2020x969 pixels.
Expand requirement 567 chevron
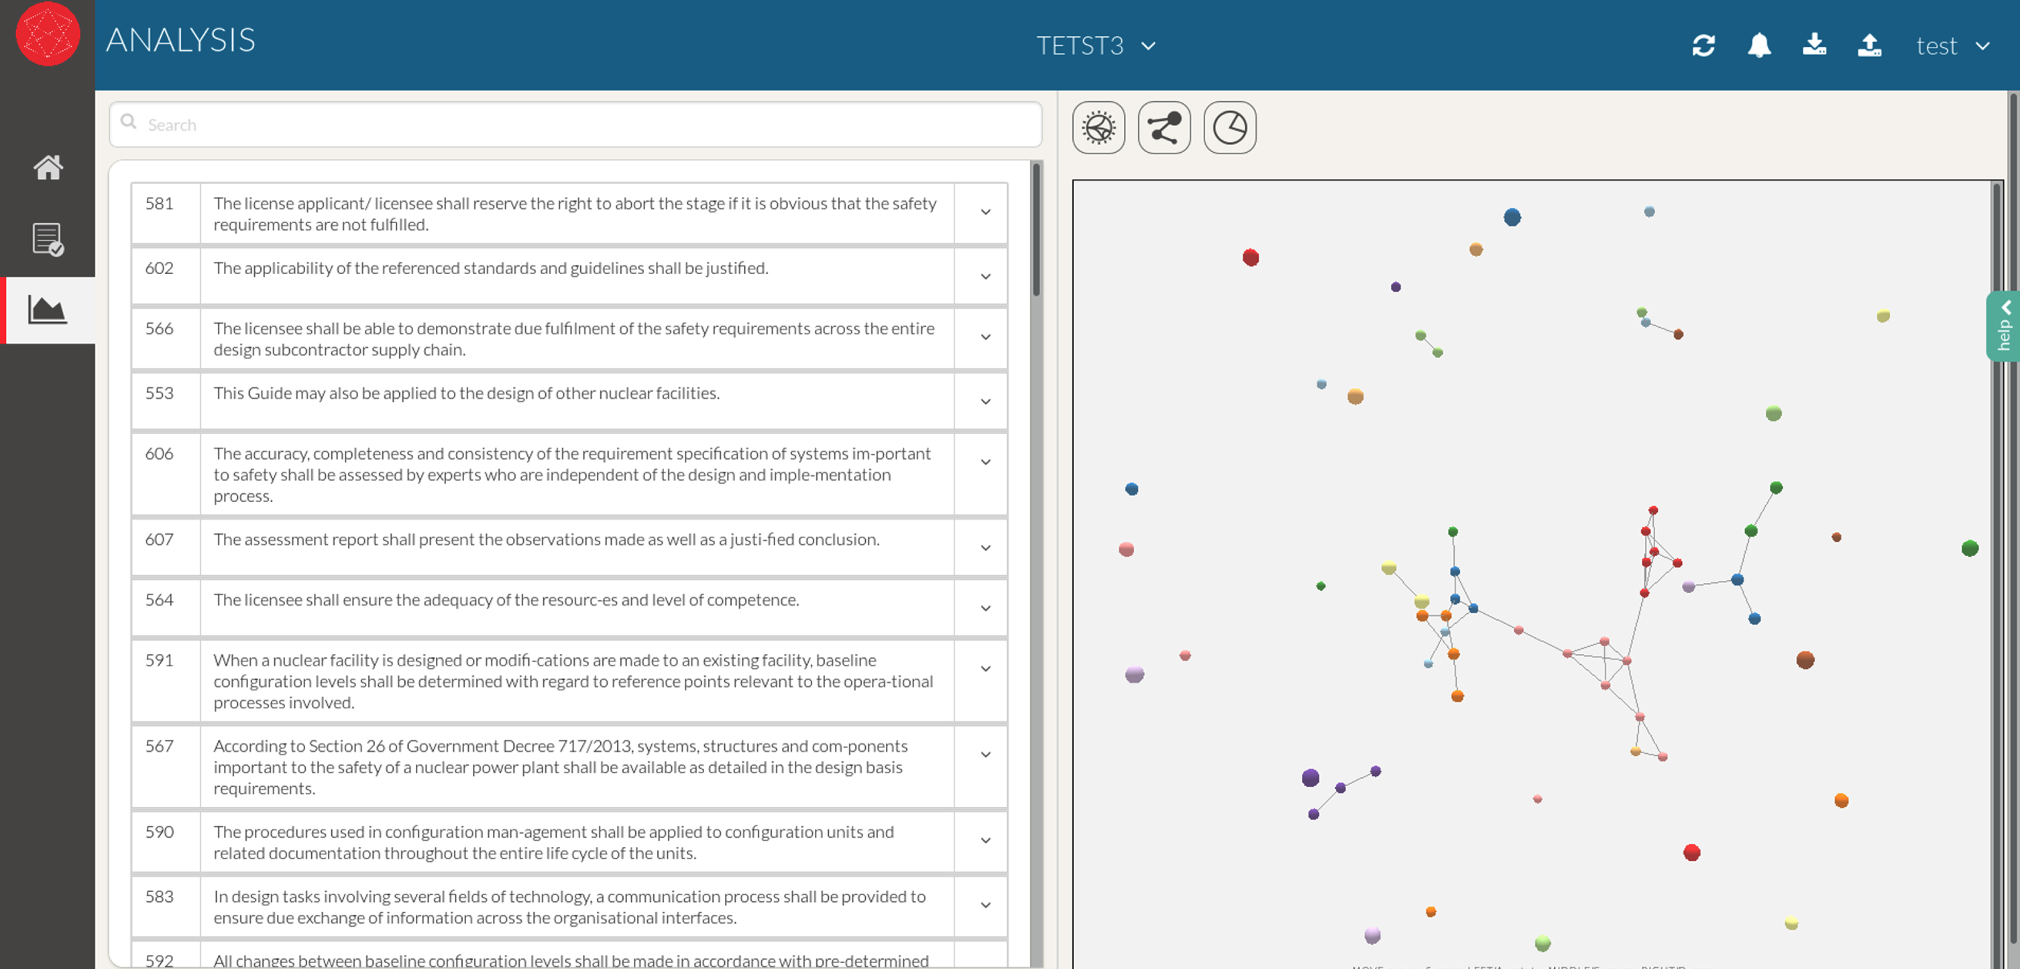point(986,755)
